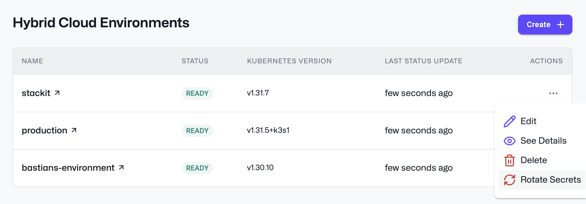The height and width of the screenshot is (204, 586).
Task: Open the stackit environment link
Action: 36,93
